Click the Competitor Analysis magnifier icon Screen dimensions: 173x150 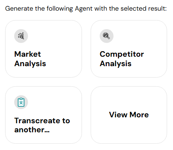tap(106, 36)
